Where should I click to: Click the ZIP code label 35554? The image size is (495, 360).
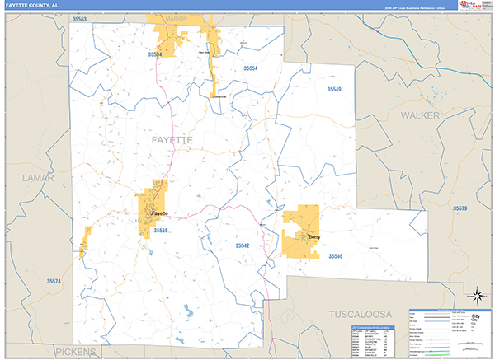pyautogui.click(x=250, y=68)
